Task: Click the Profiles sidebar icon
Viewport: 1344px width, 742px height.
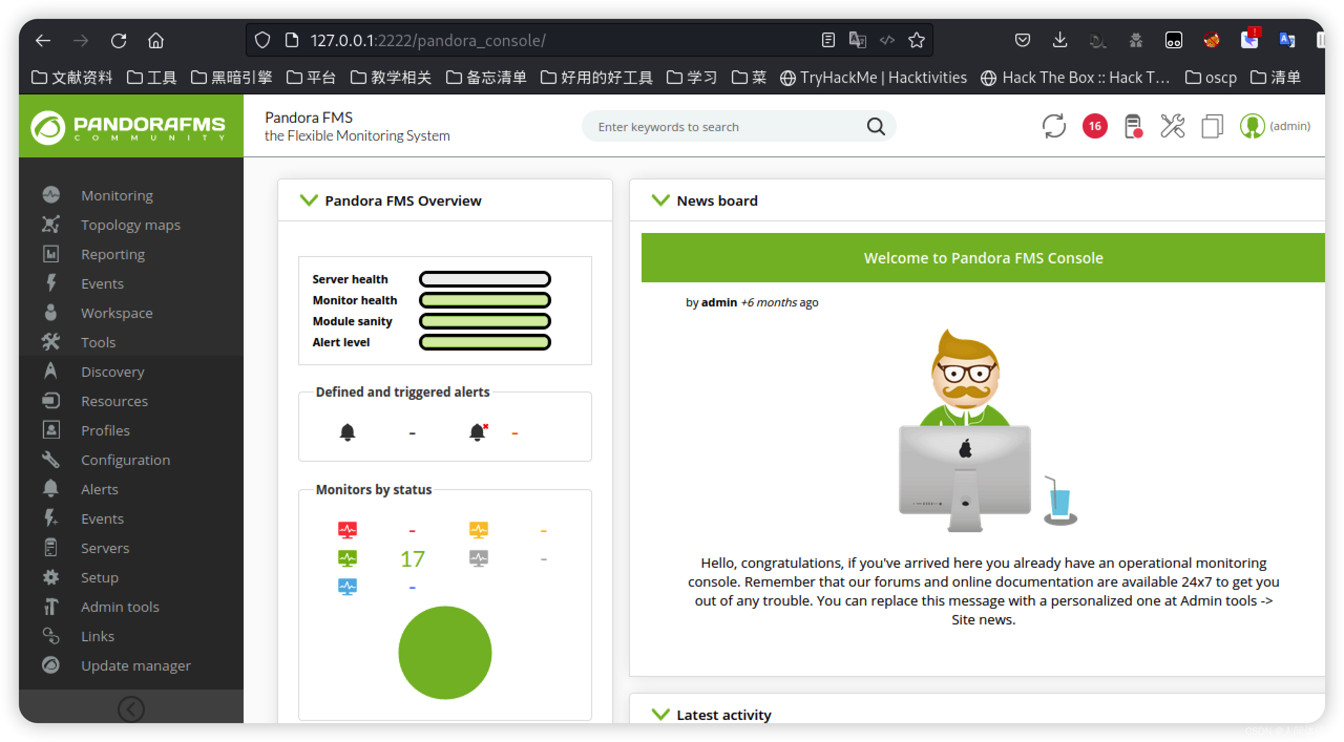Action: pos(51,430)
